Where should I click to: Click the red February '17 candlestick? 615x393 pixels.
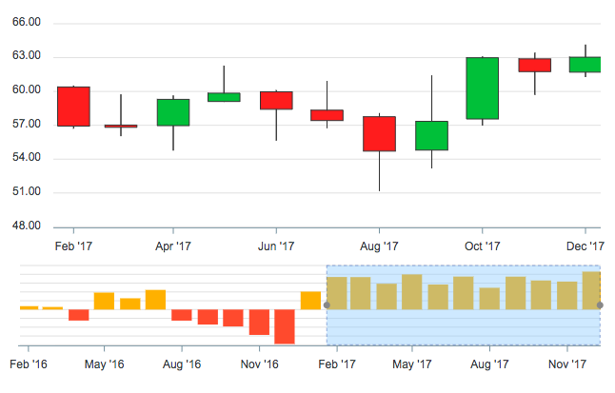[73, 107]
